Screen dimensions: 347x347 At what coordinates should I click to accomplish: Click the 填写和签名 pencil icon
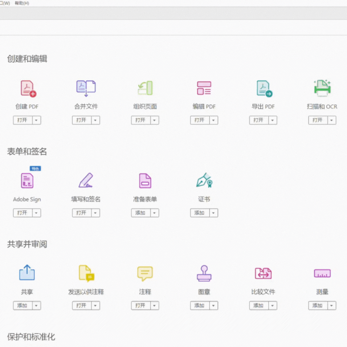tap(86, 181)
